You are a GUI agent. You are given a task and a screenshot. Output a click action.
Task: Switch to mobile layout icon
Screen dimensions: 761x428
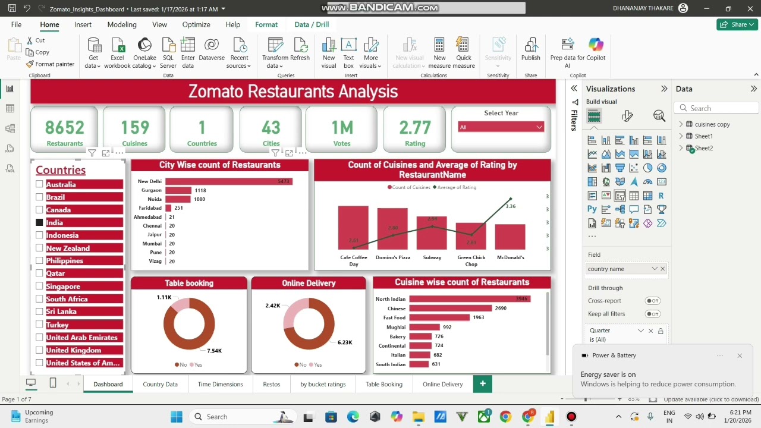click(53, 383)
